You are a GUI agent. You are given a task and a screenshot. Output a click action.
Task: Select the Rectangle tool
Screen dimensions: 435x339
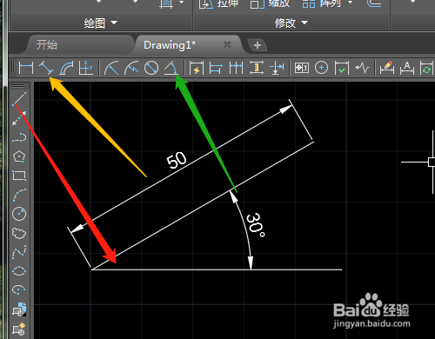pyautogui.click(x=19, y=176)
